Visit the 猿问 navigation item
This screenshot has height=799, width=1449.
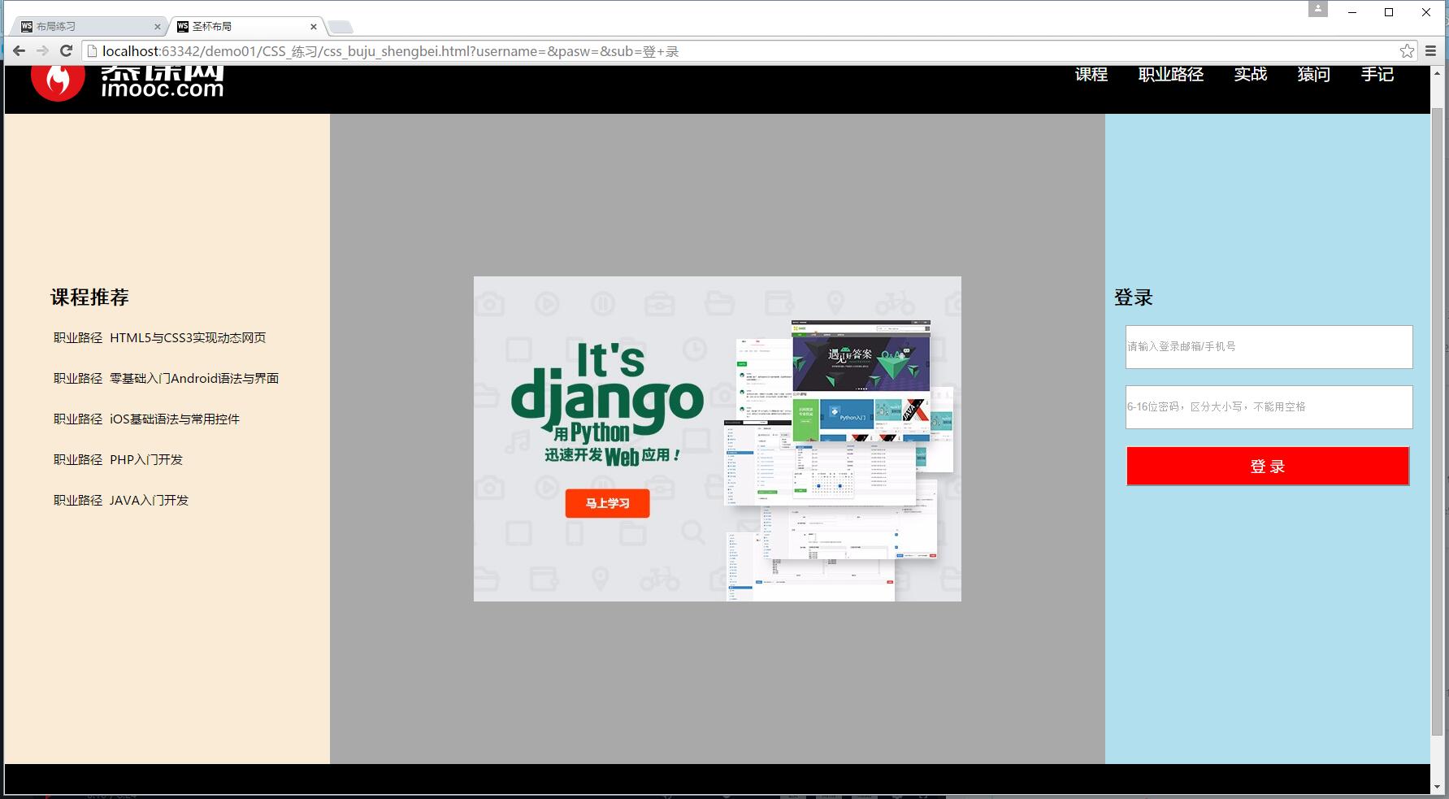click(x=1313, y=74)
